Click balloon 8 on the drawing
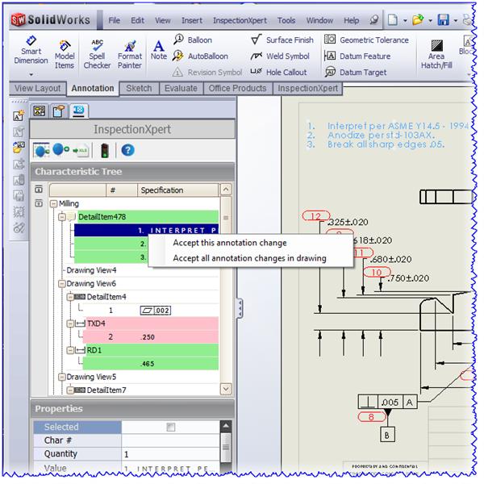 coord(372,417)
